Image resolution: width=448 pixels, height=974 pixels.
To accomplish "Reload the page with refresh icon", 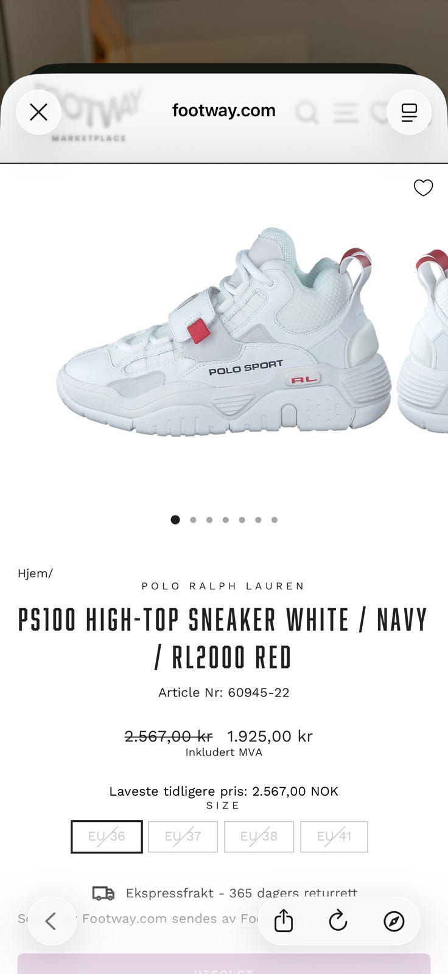I will tap(338, 921).
